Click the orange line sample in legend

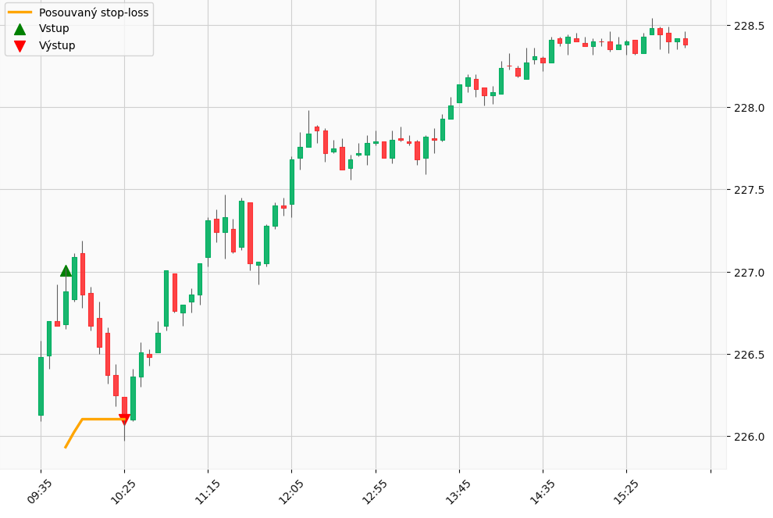[20, 13]
